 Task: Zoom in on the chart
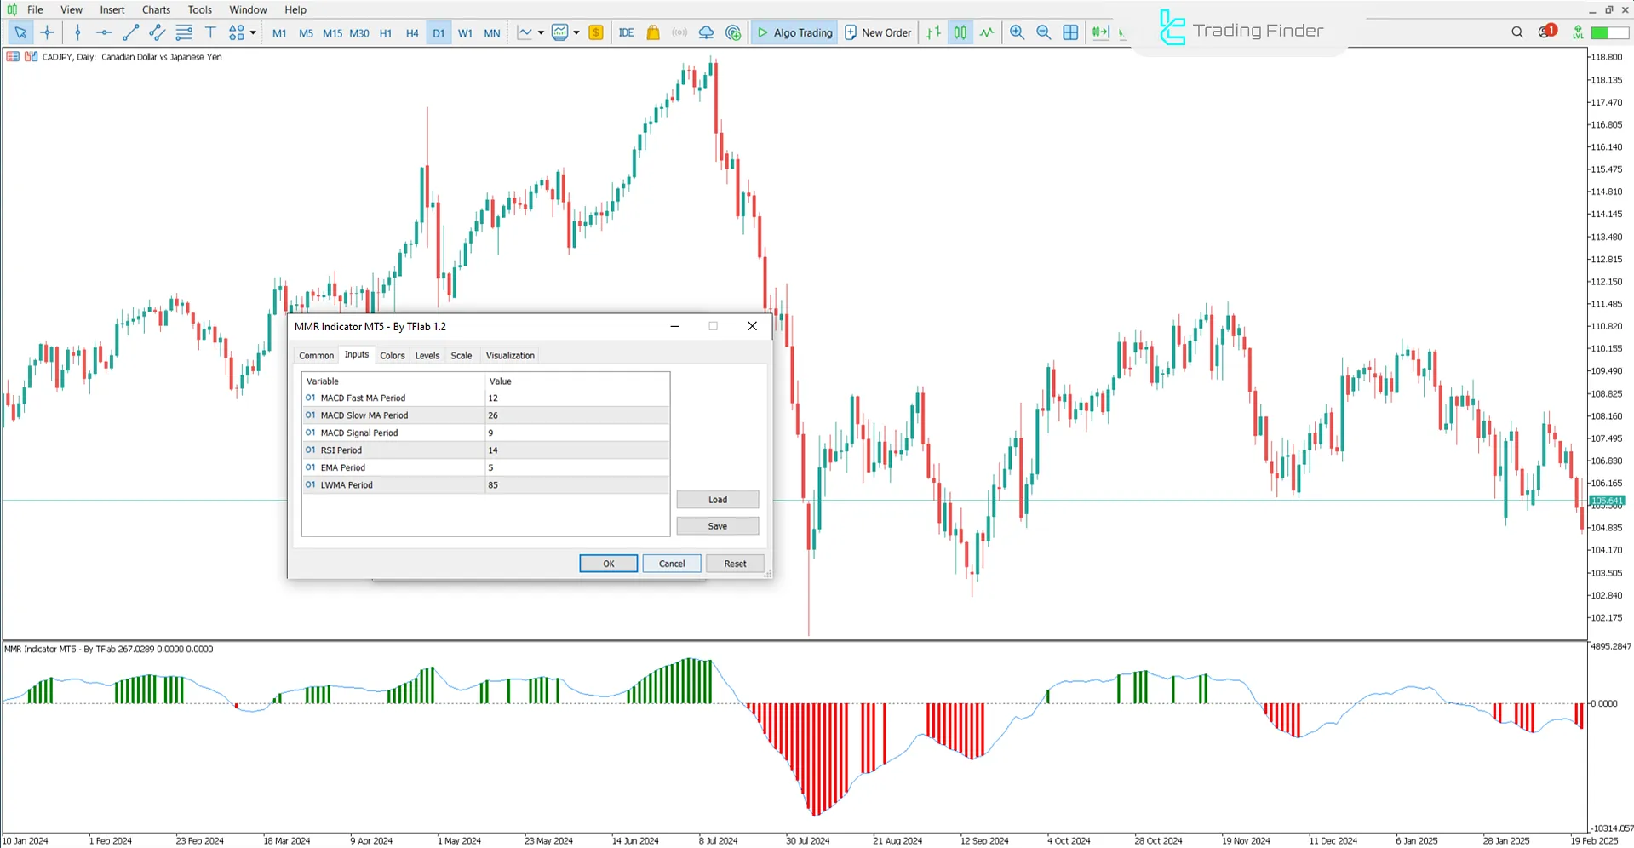click(1017, 32)
